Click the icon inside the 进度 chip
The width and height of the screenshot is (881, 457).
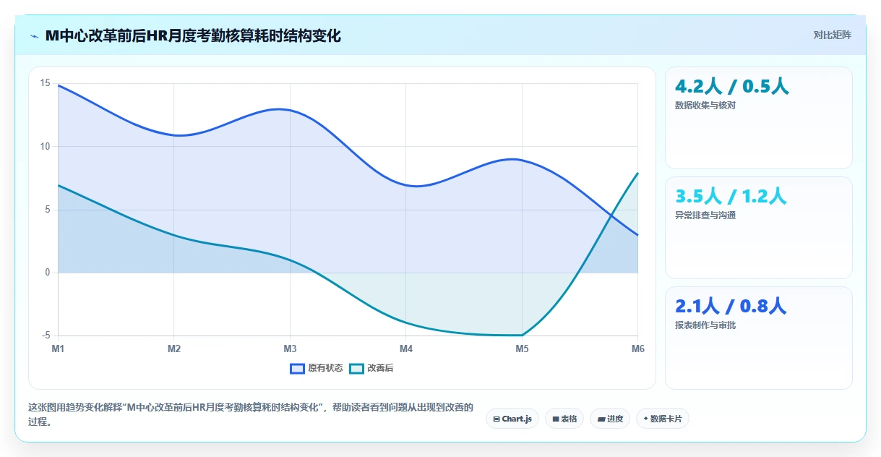601,419
